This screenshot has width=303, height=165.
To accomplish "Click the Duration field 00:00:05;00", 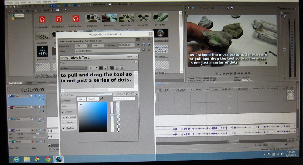I will pos(127,45).
